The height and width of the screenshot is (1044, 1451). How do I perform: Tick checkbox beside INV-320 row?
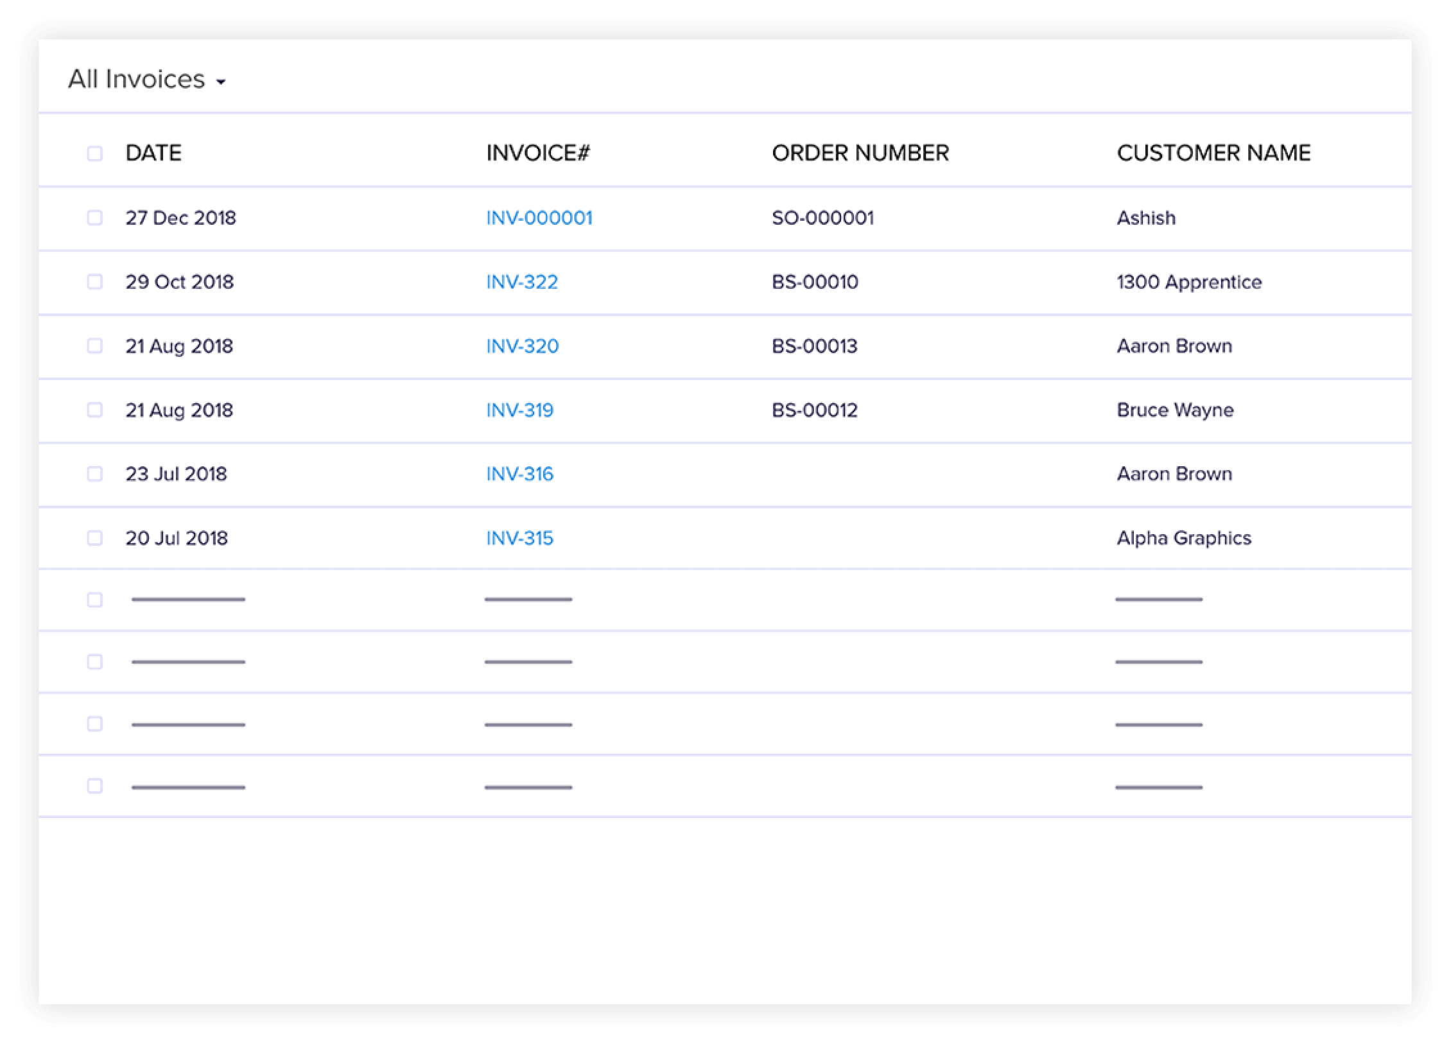click(x=94, y=346)
